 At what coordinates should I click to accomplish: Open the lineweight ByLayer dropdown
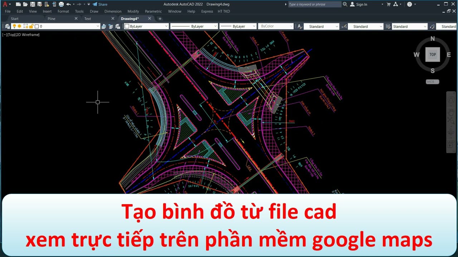tap(254, 26)
